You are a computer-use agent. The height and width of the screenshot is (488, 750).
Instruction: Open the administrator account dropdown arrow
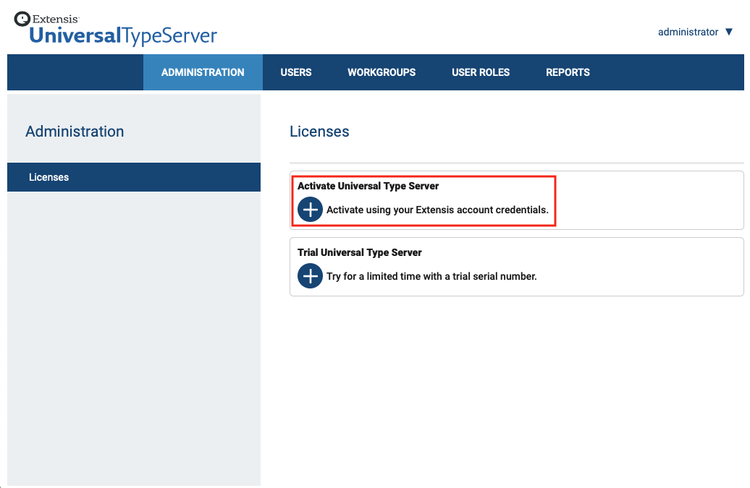728,32
